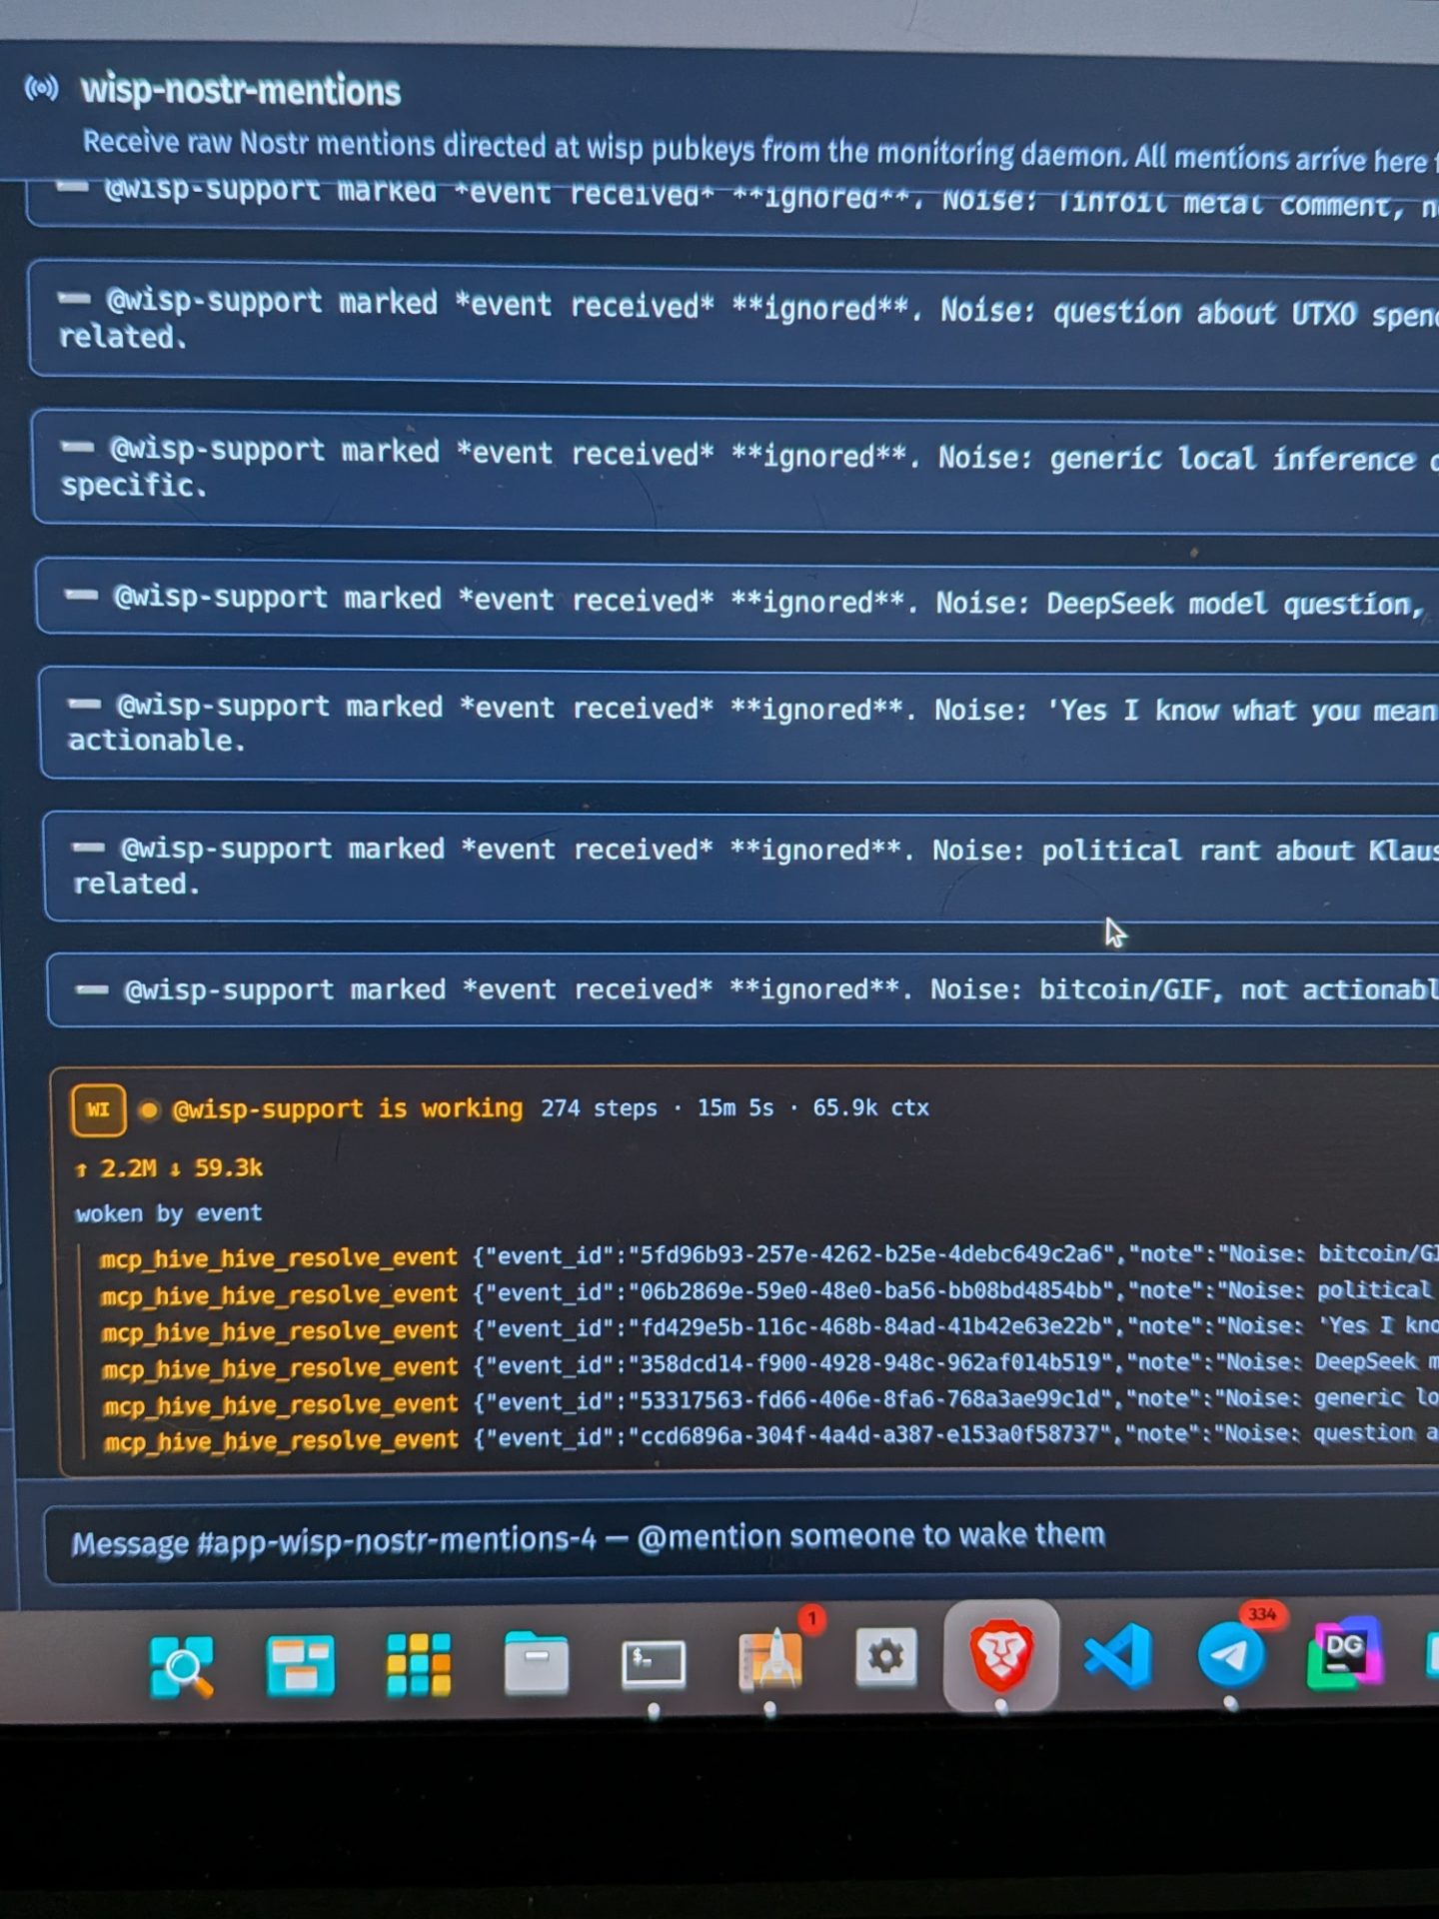Click the '@wisp-support is working' status label

coord(348,1108)
